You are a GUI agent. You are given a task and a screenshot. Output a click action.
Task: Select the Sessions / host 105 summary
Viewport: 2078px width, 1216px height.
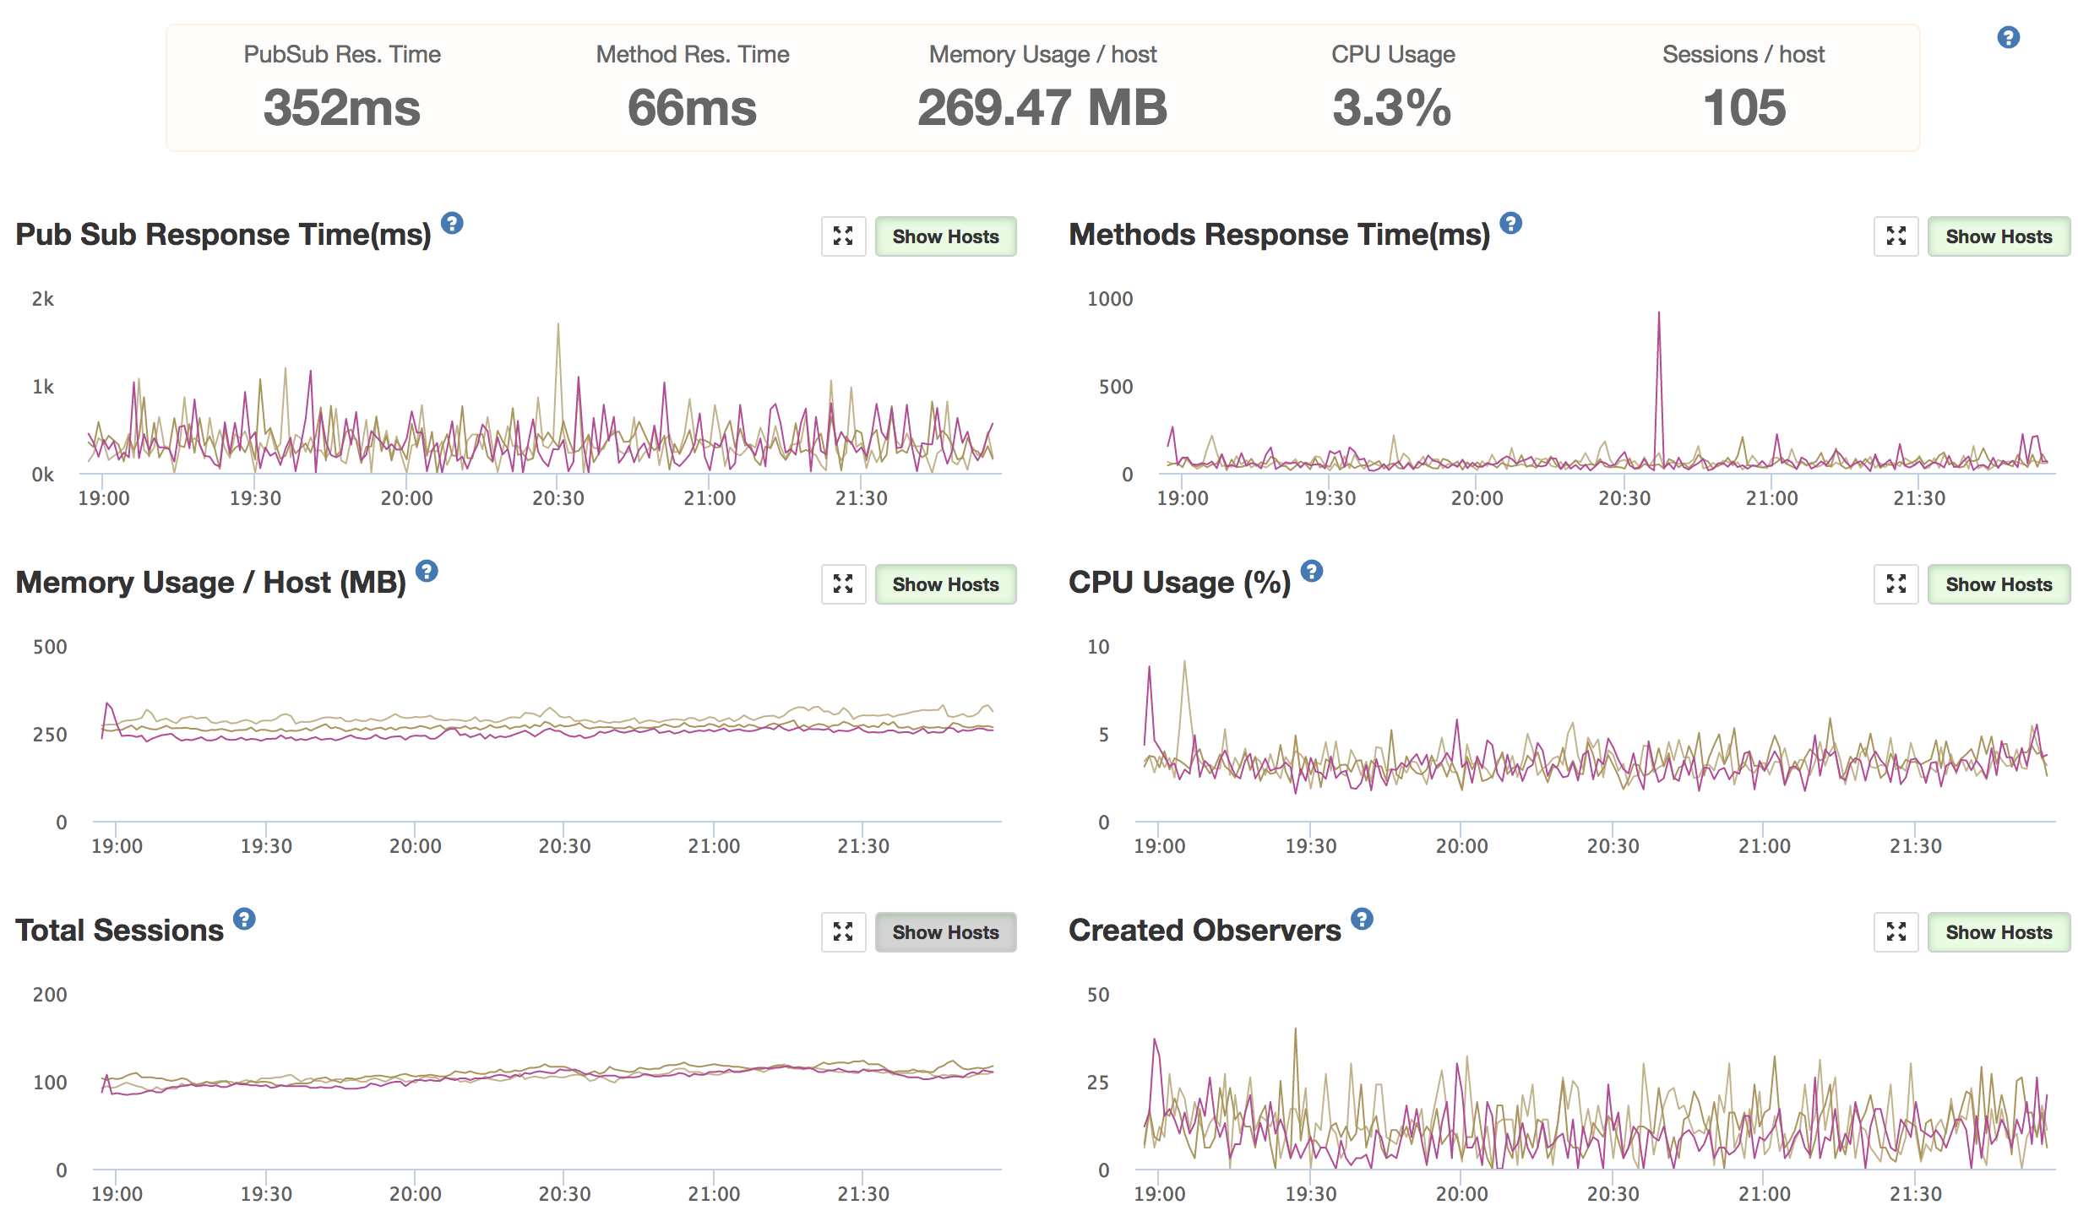click(x=1744, y=89)
